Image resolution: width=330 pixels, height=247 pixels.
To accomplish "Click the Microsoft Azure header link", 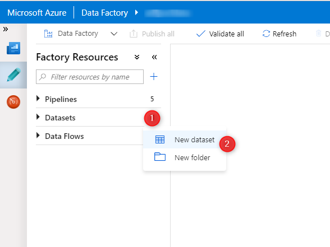I will [37, 13].
